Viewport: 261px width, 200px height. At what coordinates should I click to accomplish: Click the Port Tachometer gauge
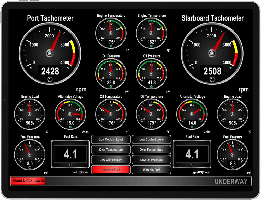pos(49,53)
